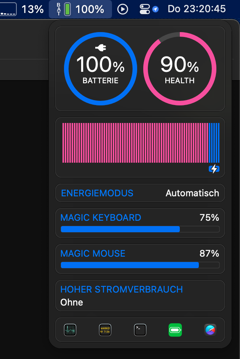Click the Magic Keyboard 75% progress bar
The height and width of the screenshot is (359, 240).
[x=140, y=229]
